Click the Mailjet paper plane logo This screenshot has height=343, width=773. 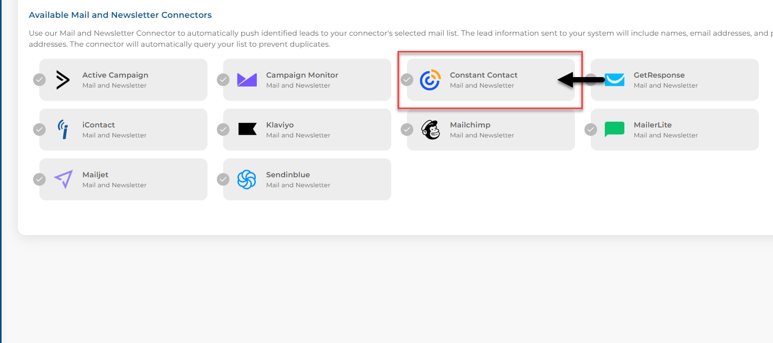pyautogui.click(x=63, y=179)
